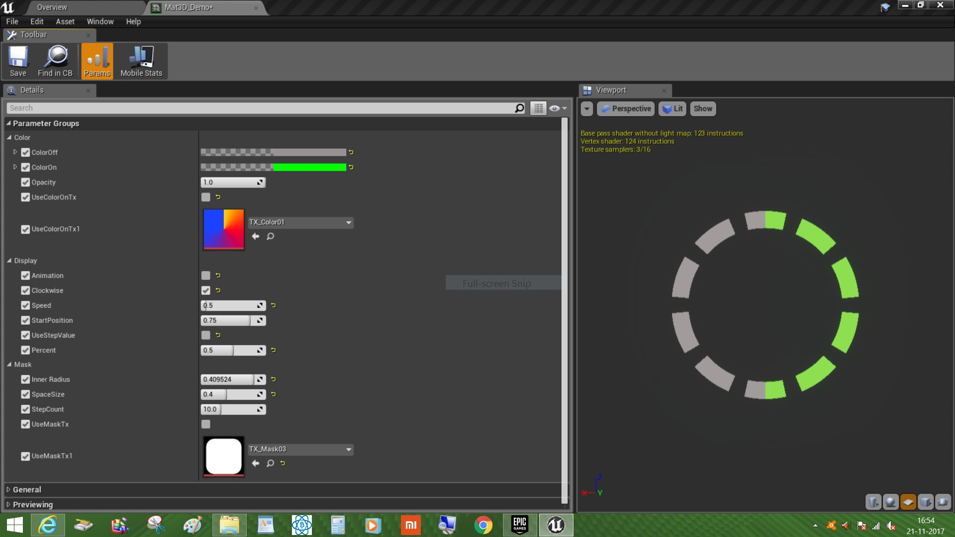Save the material with the Save icon
Viewport: 955px width, 537px height.
[18, 61]
